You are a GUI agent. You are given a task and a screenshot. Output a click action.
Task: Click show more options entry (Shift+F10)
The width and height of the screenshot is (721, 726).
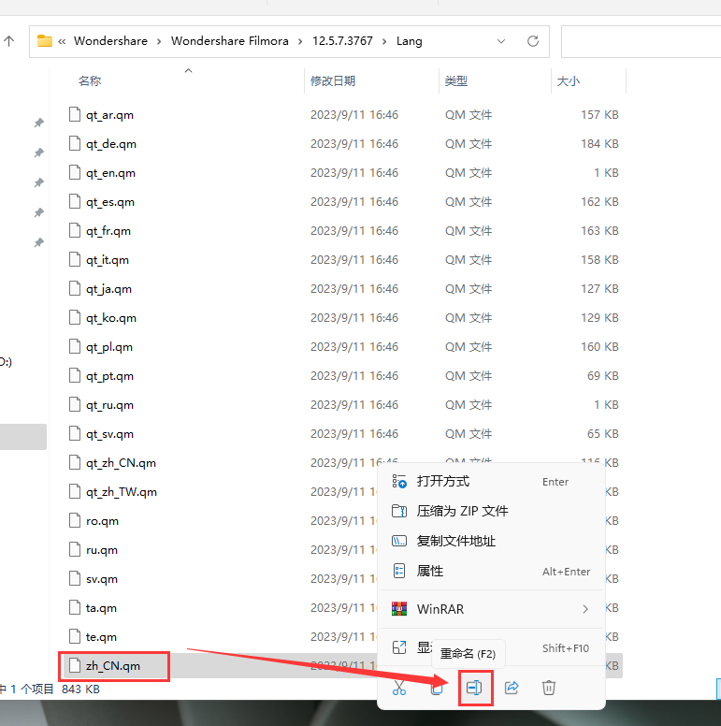pyautogui.click(x=491, y=647)
